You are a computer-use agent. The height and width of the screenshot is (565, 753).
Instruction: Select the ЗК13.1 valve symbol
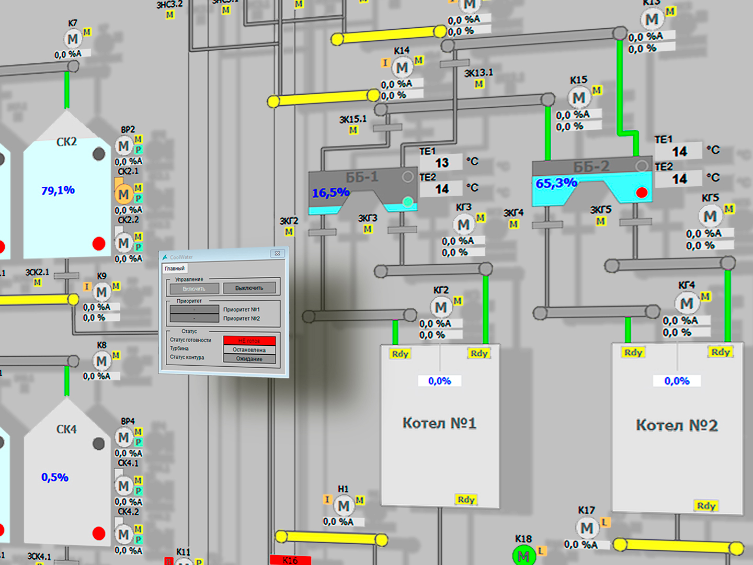click(x=454, y=63)
